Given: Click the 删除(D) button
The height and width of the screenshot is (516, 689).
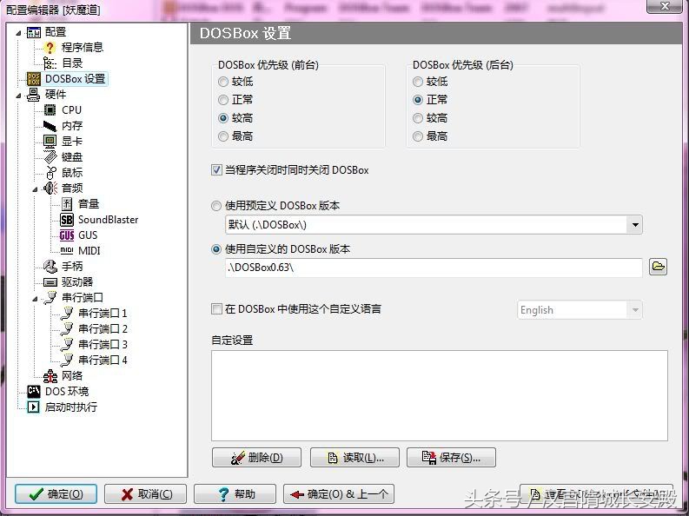Looking at the screenshot, I should [256, 458].
